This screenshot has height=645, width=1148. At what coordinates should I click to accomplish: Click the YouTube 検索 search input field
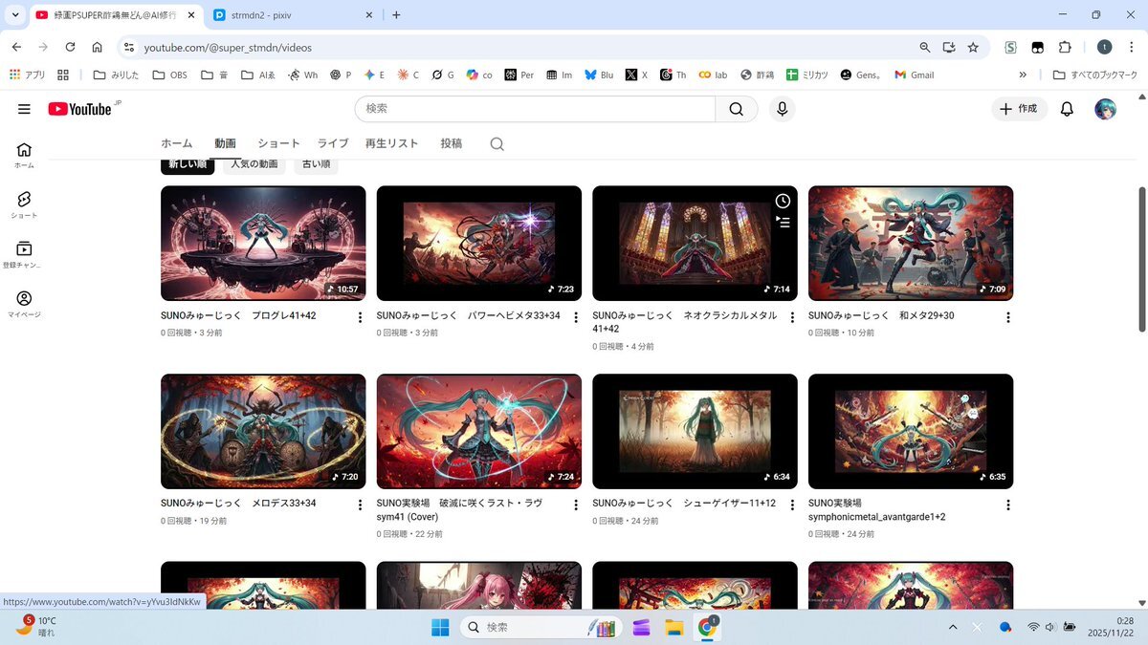[x=536, y=109]
